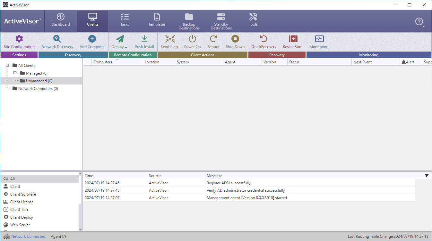Filter logs by Client License
Viewport: 432px width, 241px height.
pyautogui.click(x=39, y=202)
